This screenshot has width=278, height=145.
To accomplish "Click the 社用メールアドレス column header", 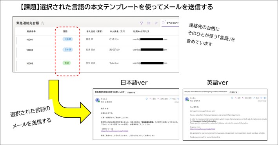I will tap(141, 32).
